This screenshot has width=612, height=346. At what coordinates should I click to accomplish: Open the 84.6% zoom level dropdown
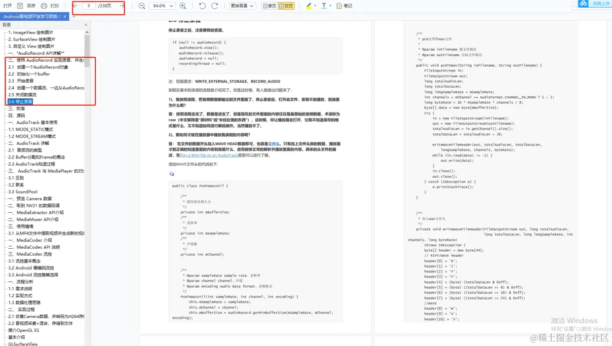(x=162, y=6)
